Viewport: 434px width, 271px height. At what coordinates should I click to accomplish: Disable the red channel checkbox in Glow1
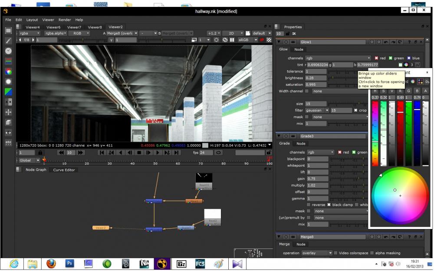pyautogui.click(x=377, y=58)
